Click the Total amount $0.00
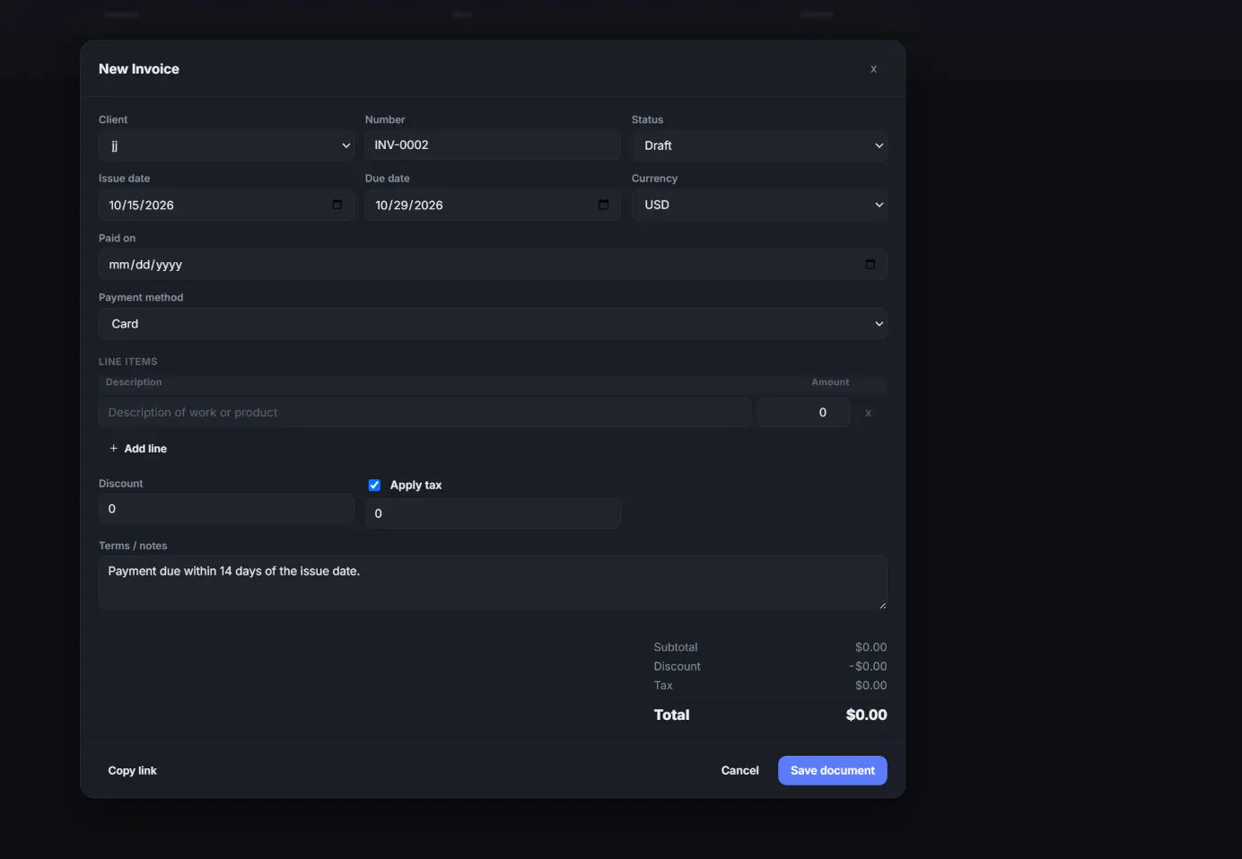 click(x=866, y=714)
